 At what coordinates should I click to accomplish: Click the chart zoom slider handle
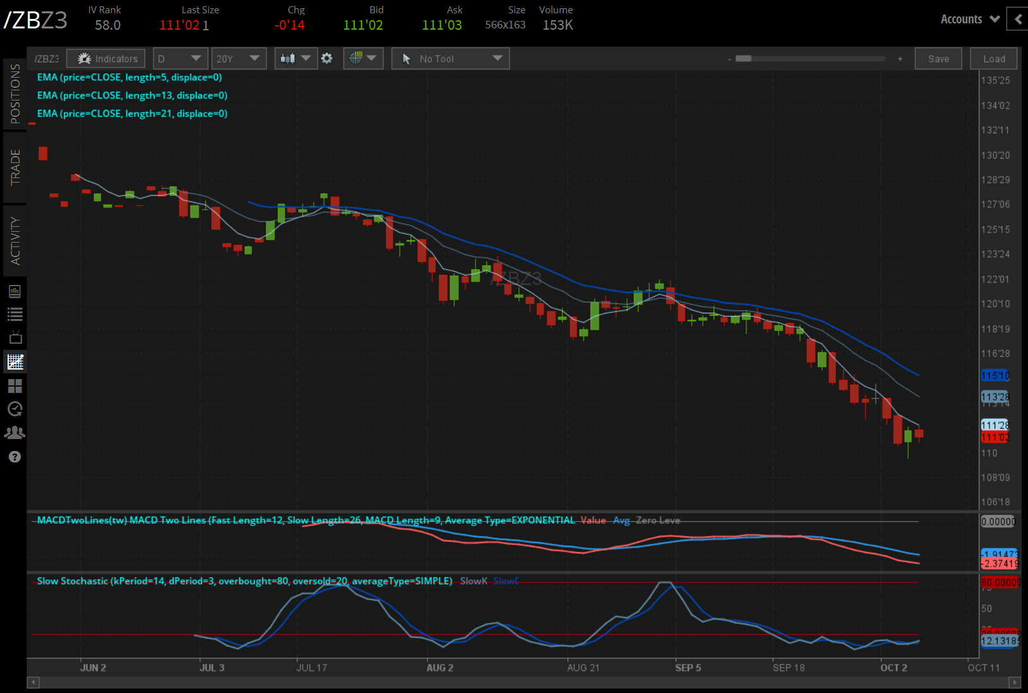(x=744, y=59)
